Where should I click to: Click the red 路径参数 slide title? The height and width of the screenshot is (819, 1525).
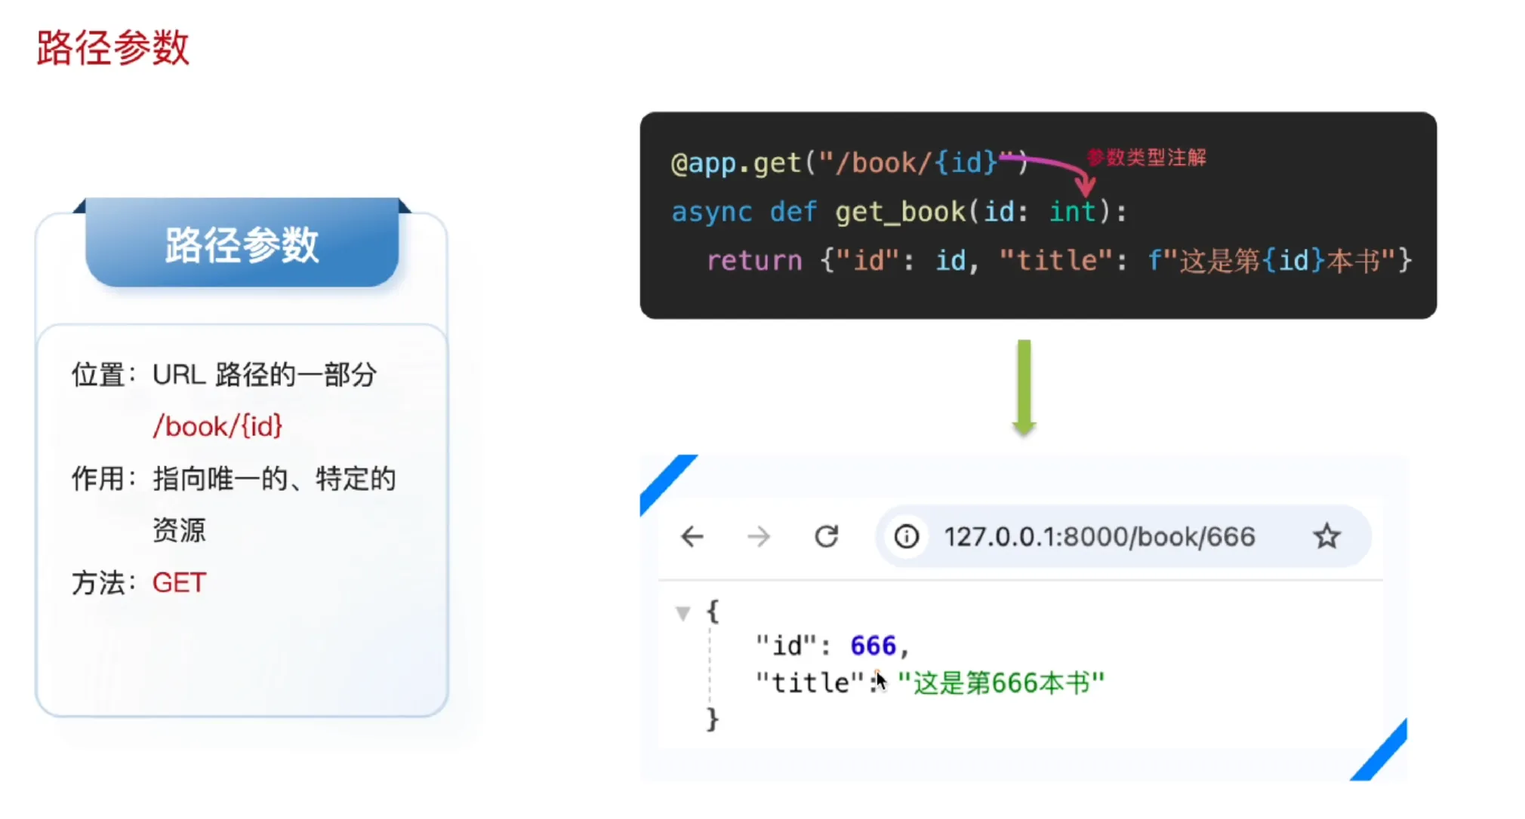click(113, 48)
